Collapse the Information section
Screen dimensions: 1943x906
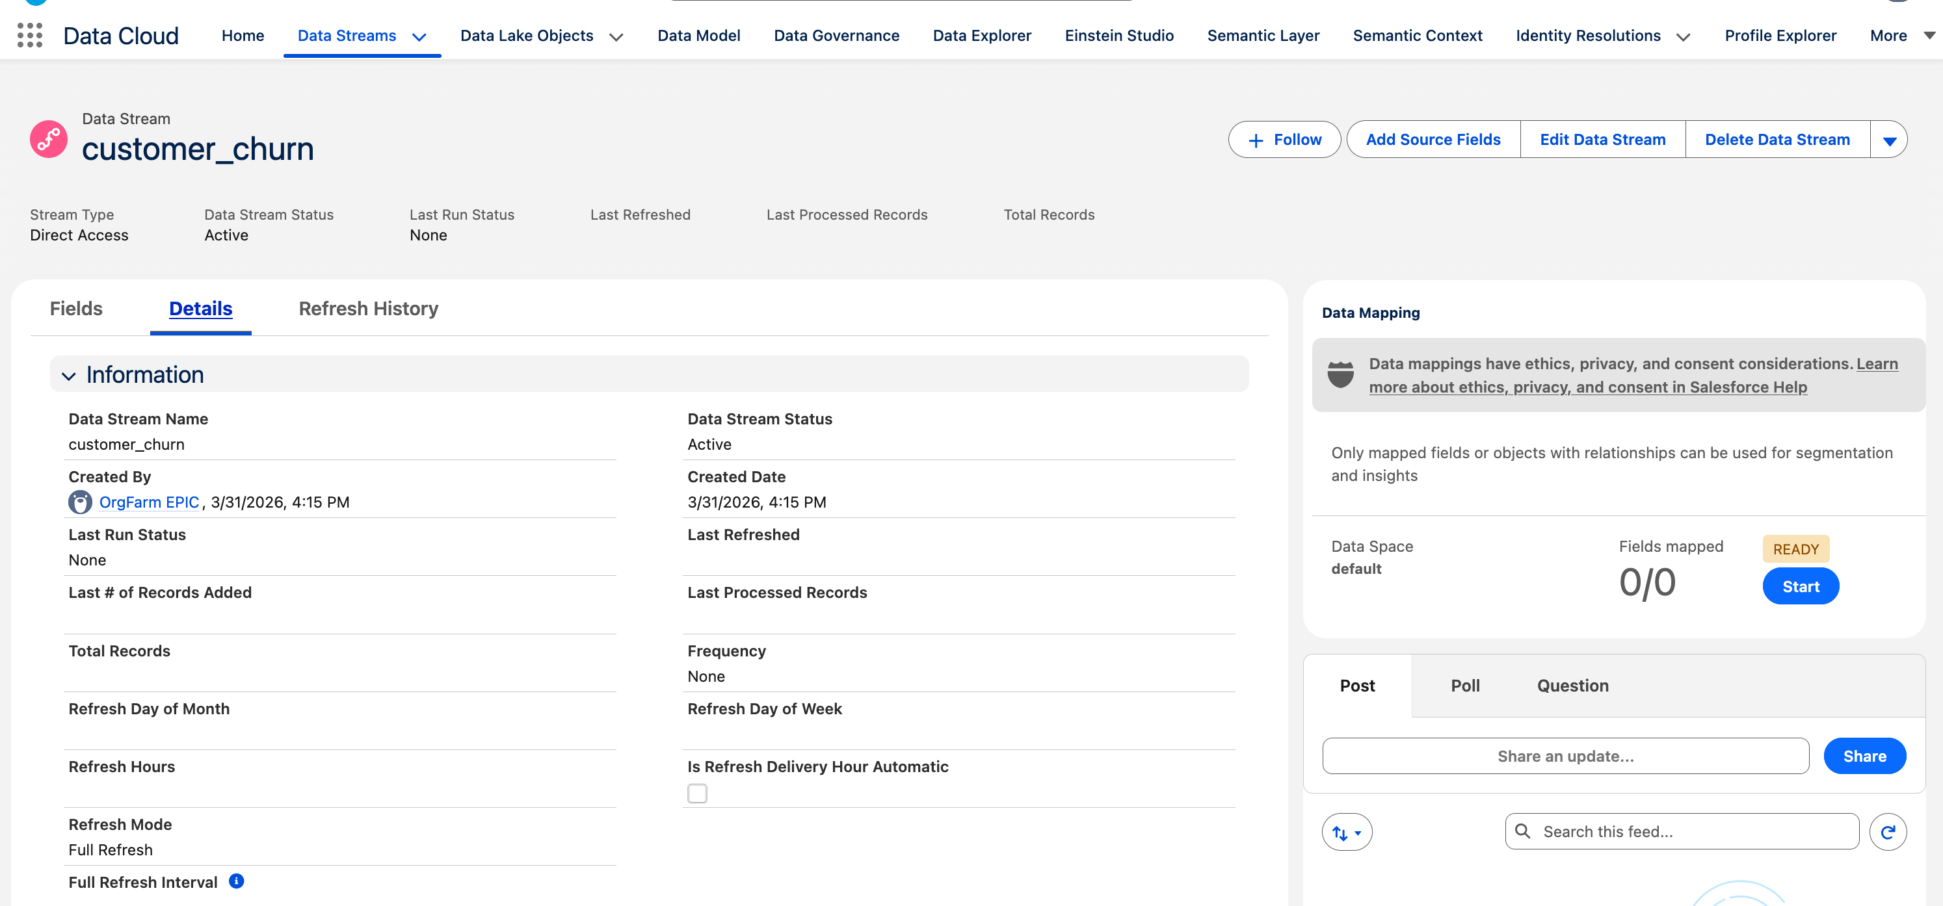click(x=69, y=376)
